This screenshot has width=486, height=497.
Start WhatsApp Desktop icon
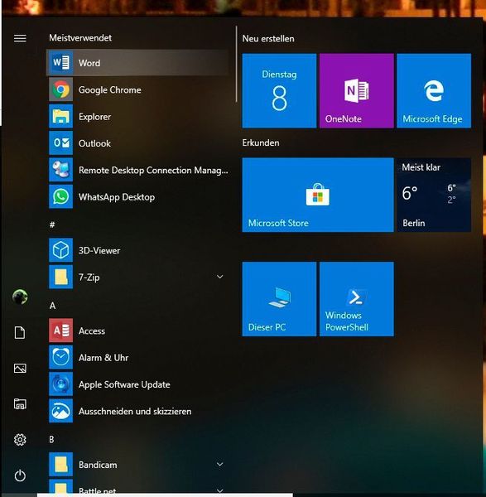60,196
